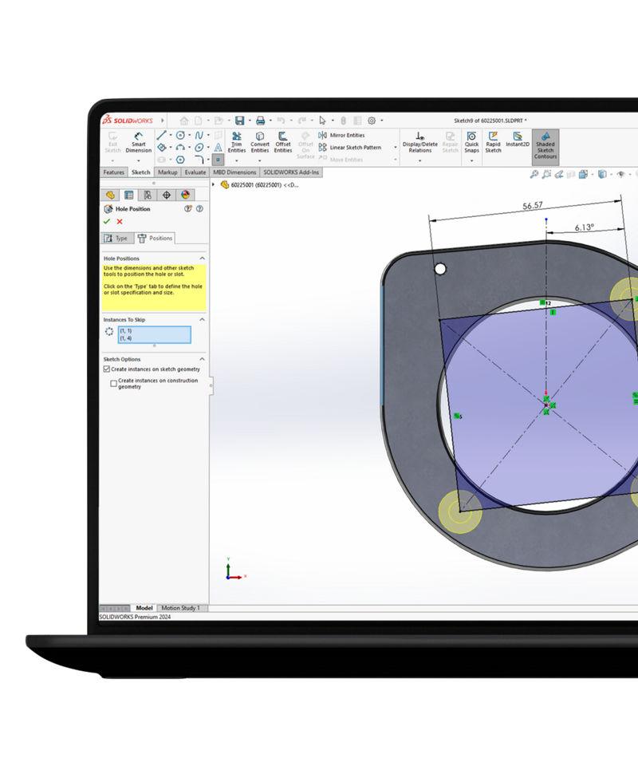The height and width of the screenshot is (766, 638).
Task: Select the sketch Text tool
Action: 219,148
